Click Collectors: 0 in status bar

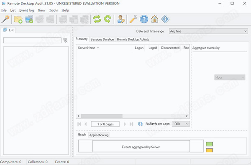38,162
